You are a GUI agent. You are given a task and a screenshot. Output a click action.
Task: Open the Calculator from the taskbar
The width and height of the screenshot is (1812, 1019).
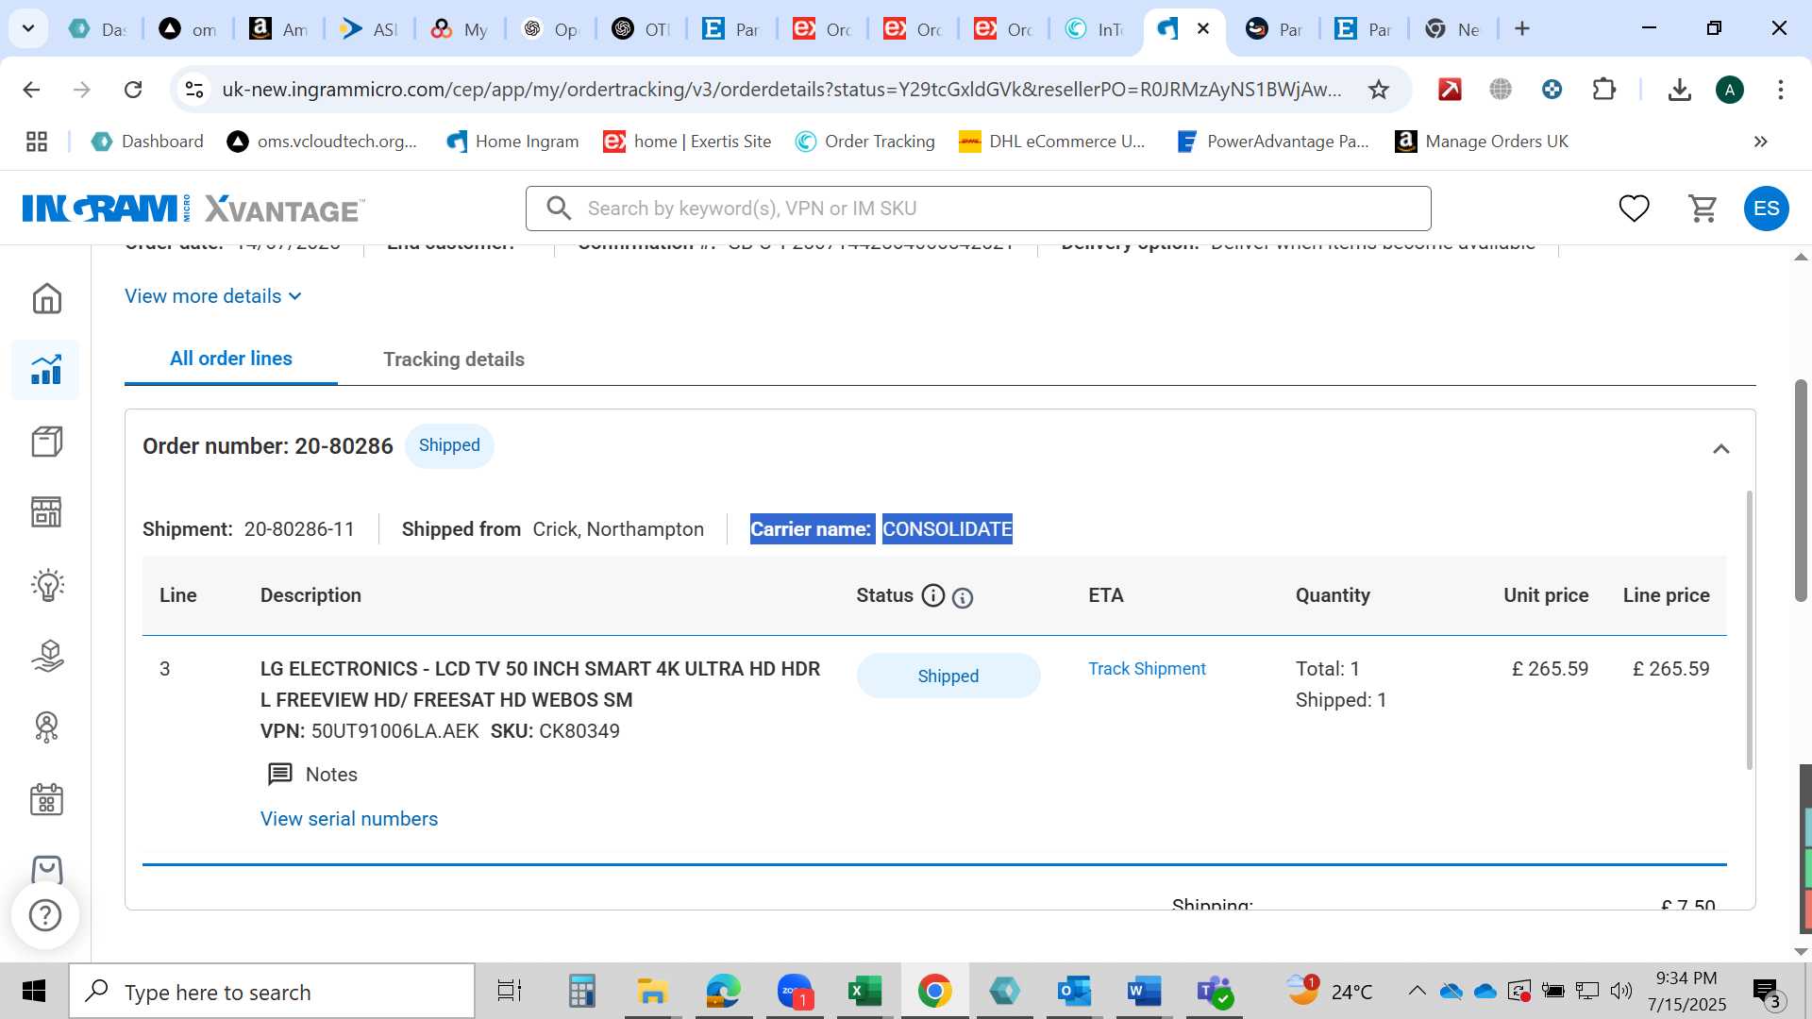tap(581, 992)
